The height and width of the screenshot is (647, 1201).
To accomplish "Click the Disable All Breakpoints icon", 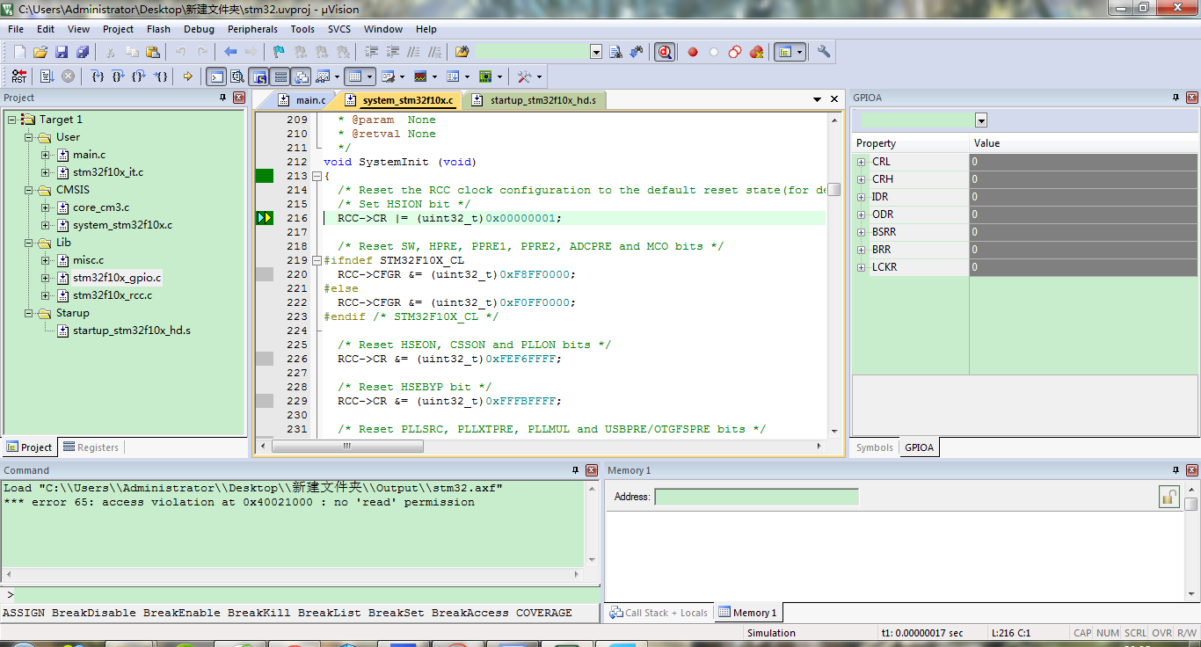I will pyautogui.click(x=735, y=52).
